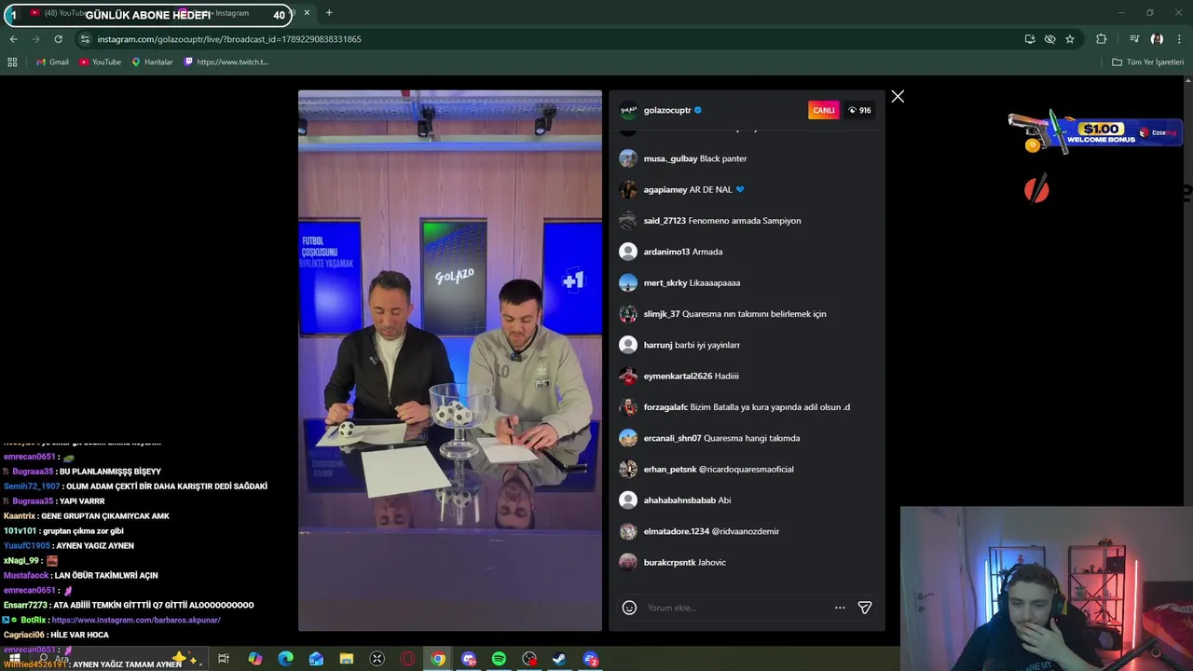Click the 916 viewer count
This screenshot has height=671, width=1193.
[859, 110]
